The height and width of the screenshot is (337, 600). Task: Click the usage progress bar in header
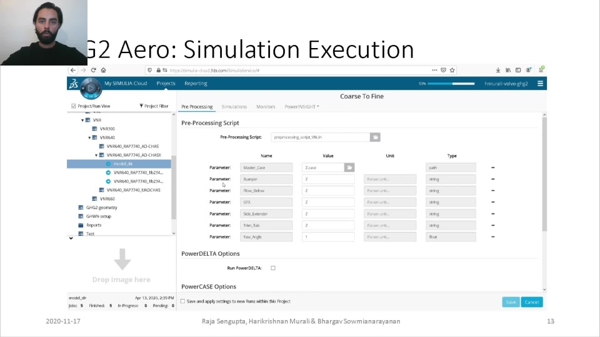pos(451,83)
